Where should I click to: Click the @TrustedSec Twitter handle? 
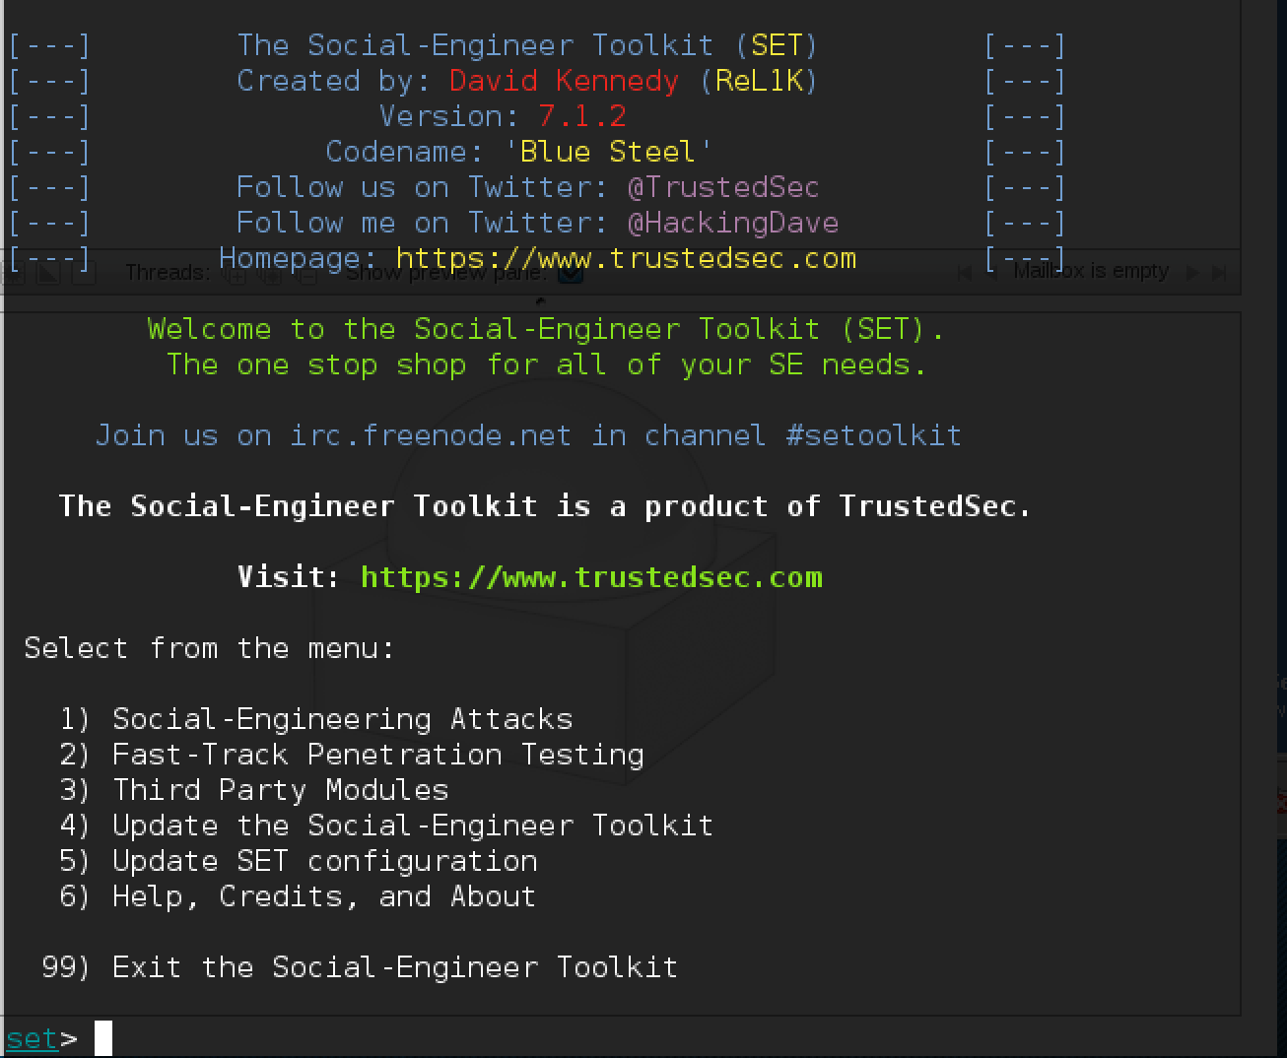pos(722,187)
